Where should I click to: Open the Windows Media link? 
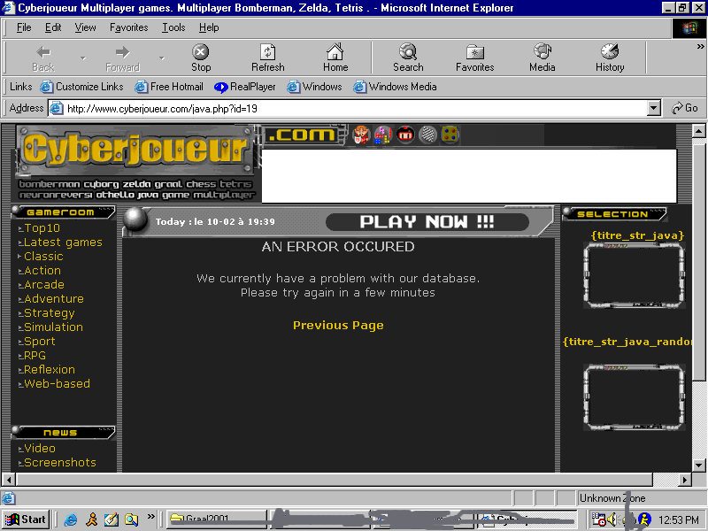(395, 87)
